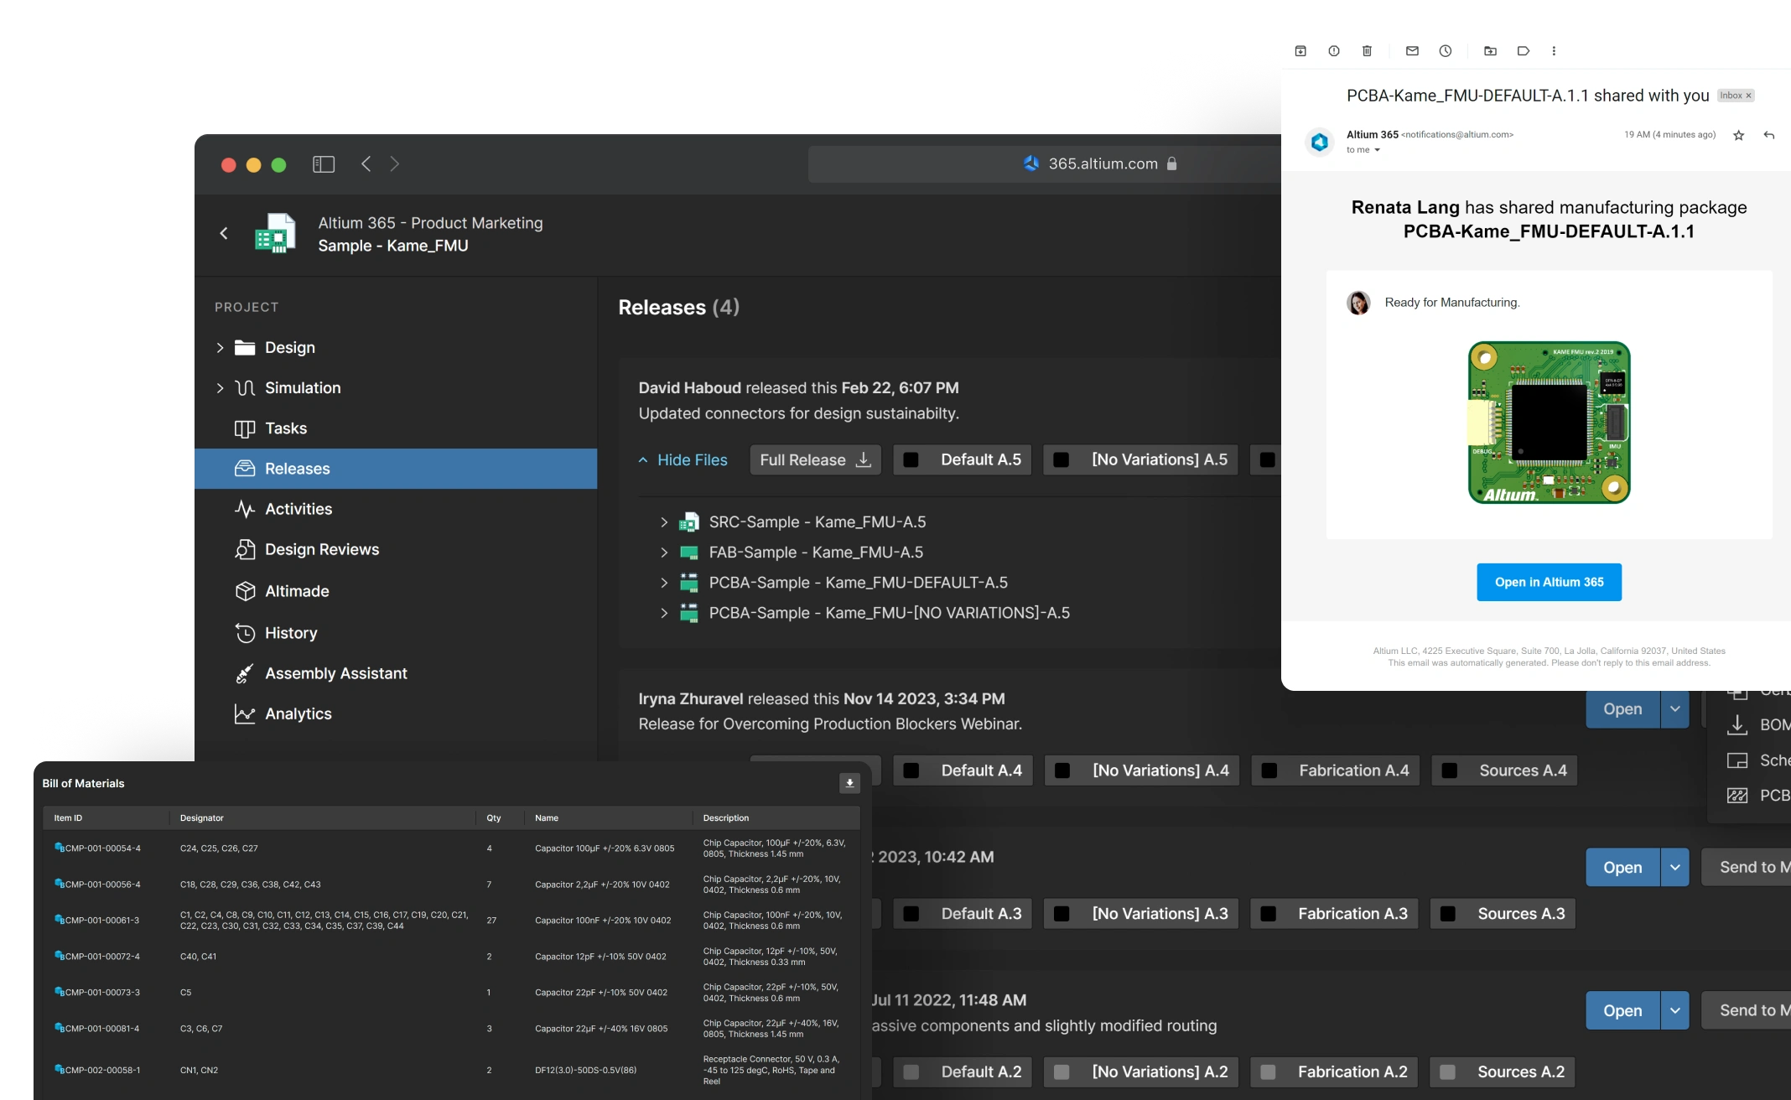
Task: Expand the Design folder in project tree
Action: 220,348
